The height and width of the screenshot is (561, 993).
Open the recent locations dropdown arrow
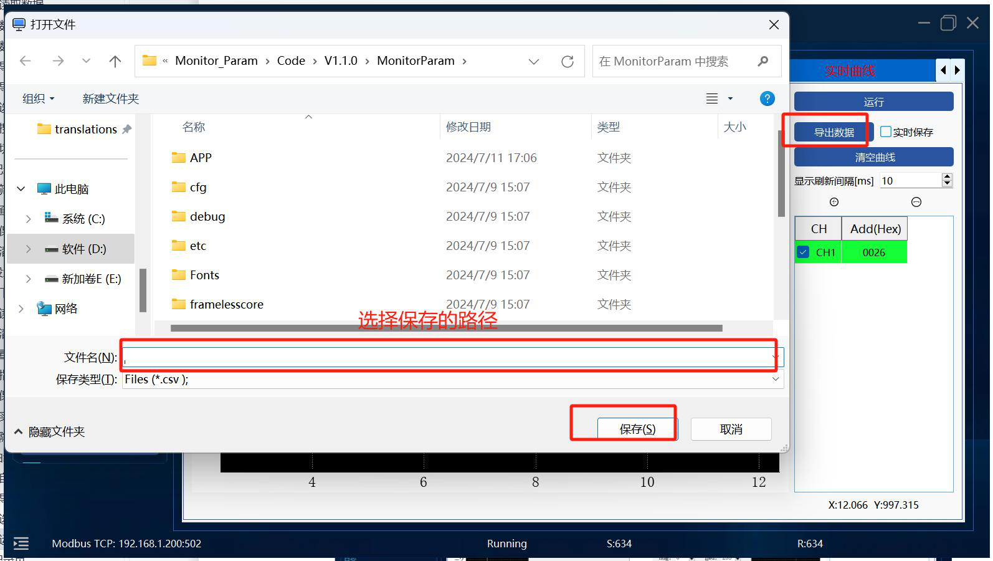(87, 61)
